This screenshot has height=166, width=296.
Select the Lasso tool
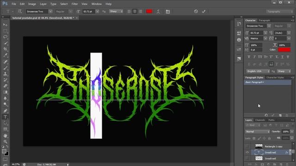5,37
